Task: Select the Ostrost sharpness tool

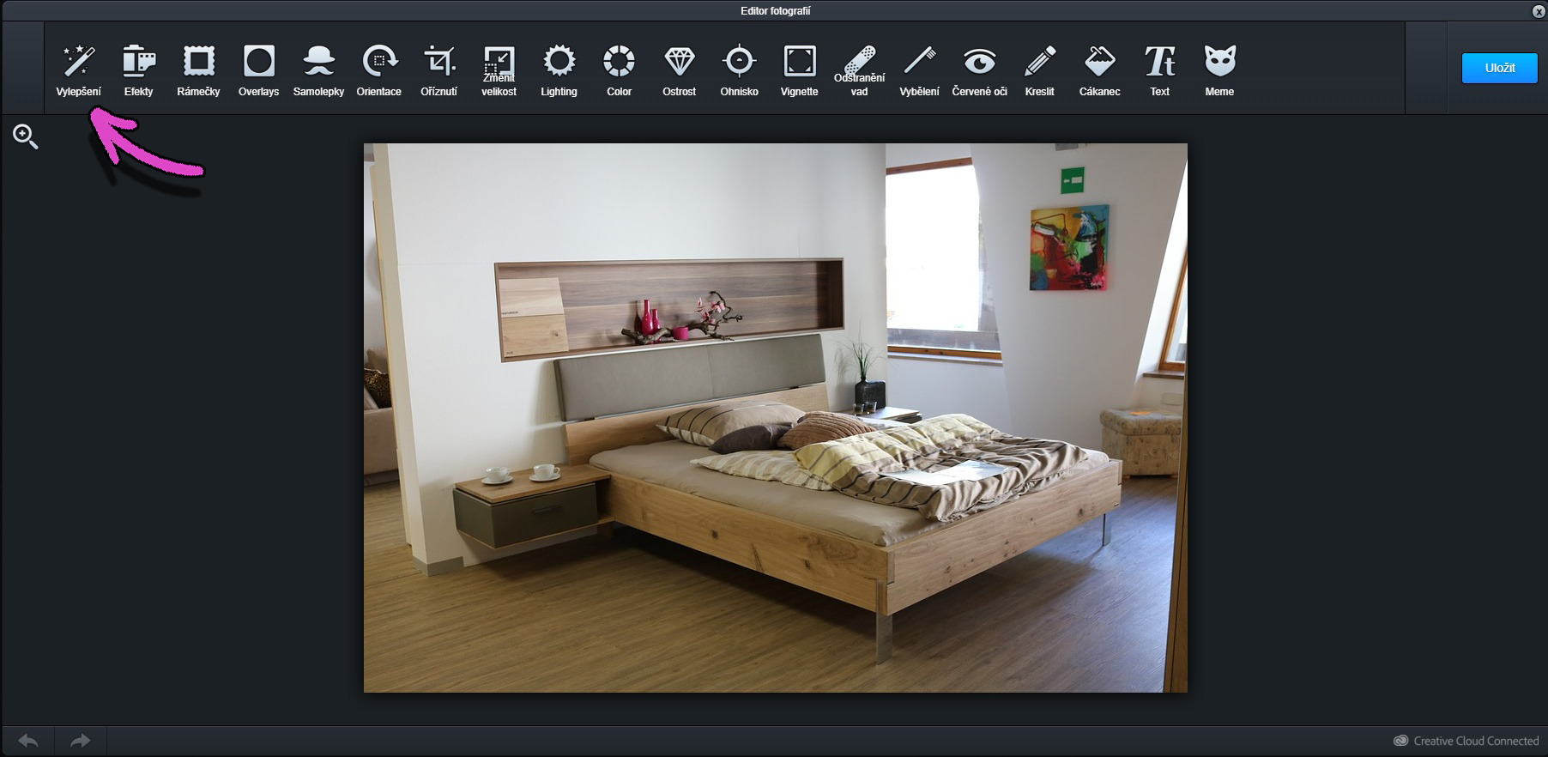Action: [679, 70]
